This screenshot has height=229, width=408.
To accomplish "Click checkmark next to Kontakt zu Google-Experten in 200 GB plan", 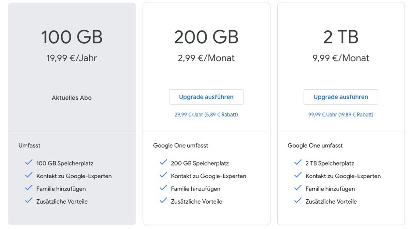I will tap(163, 176).
